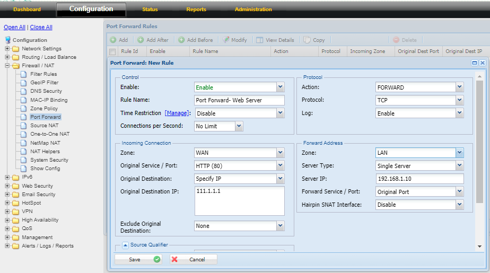Image resolution: width=490 pixels, height=273 pixels.
Task: Maximize the Port Forward dialog
Action: tap(474, 63)
